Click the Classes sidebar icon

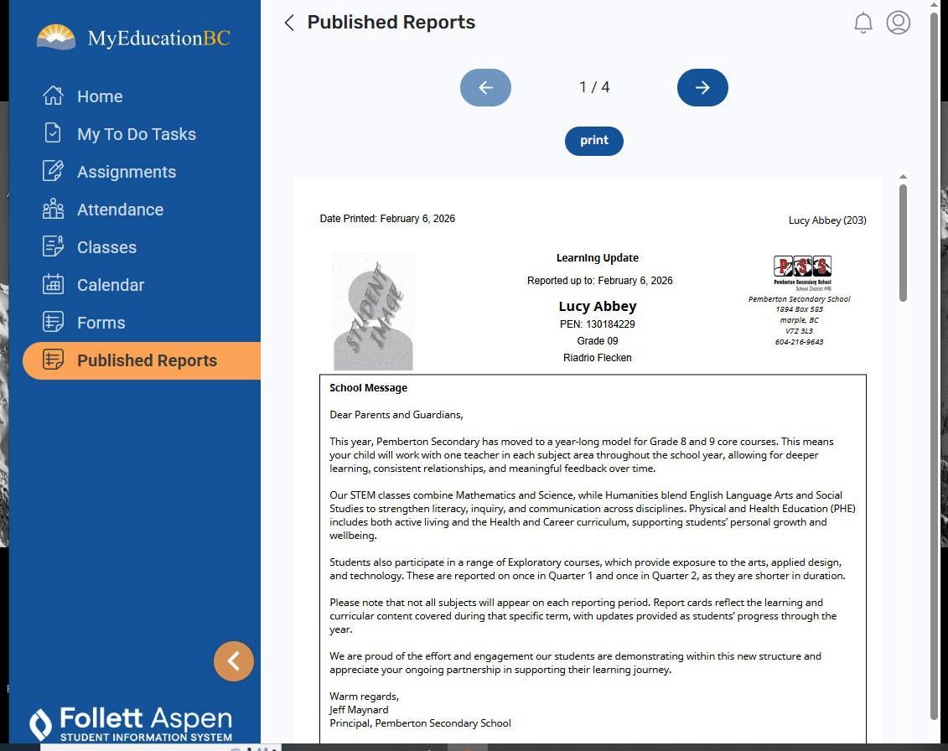point(53,247)
